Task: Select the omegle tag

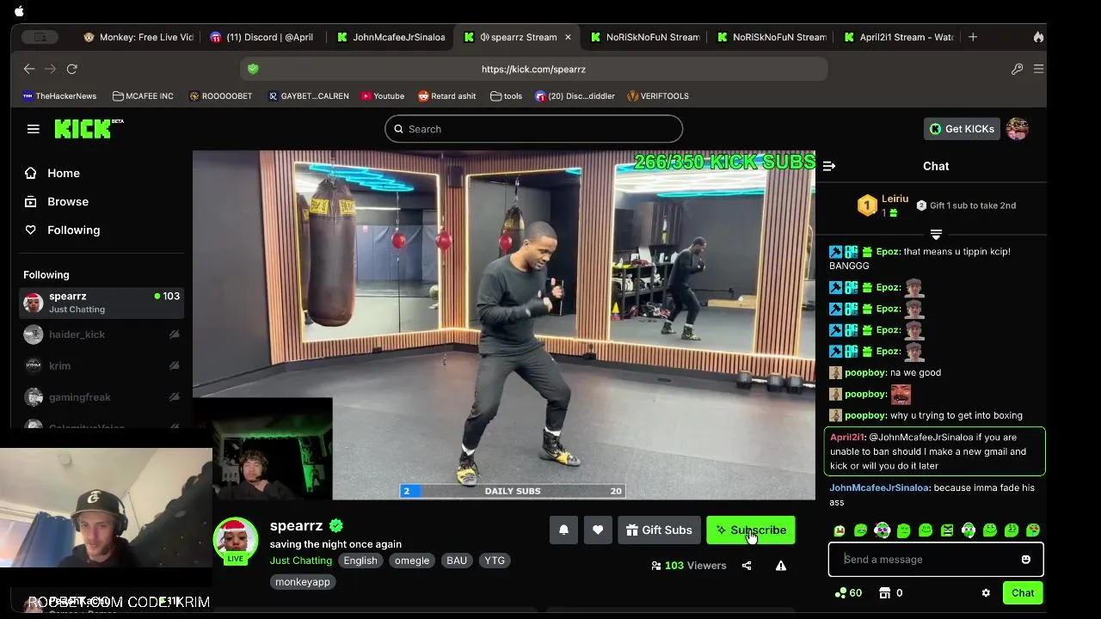Action: [412, 561]
